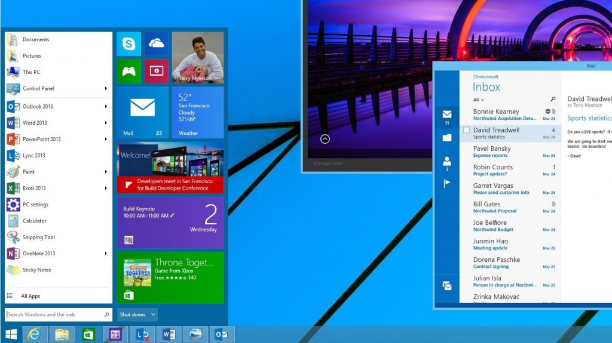Viewport: 612px width, 343px height.
Task: Open File Explorer from the taskbar
Action: point(62,335)
